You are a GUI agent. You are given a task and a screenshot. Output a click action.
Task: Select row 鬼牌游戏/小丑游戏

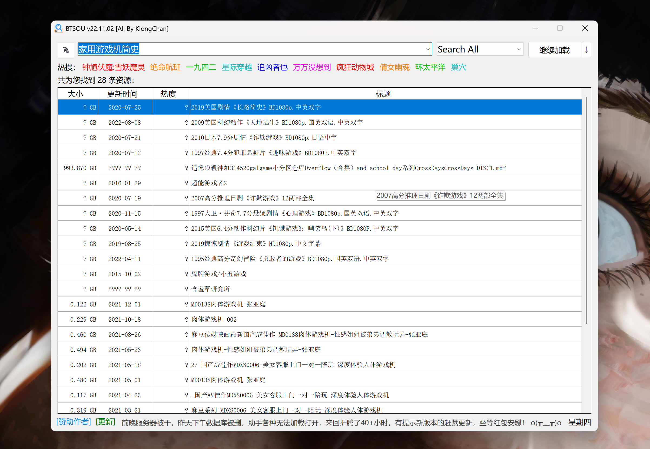(x=320, y=274)
